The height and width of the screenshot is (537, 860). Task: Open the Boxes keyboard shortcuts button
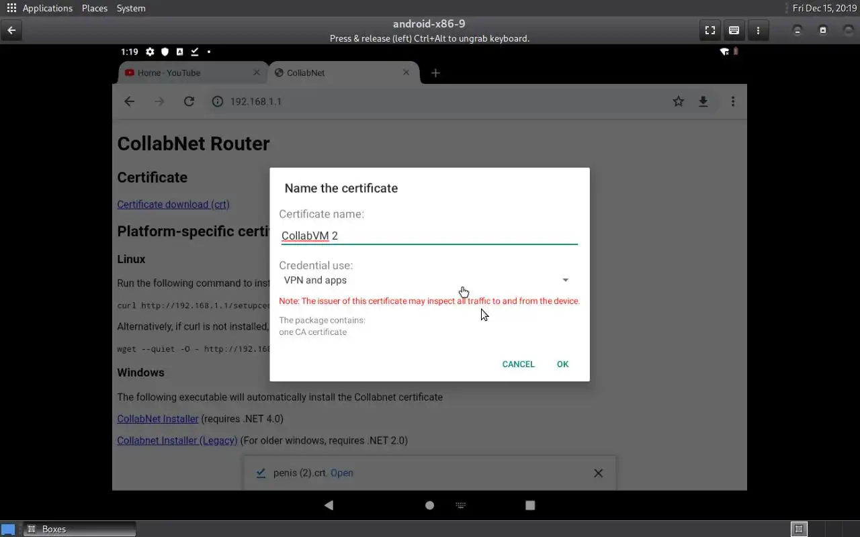(734, 30)
